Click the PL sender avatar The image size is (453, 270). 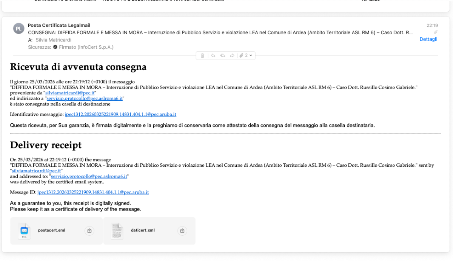pyautogui.click(x=18, y=28)
